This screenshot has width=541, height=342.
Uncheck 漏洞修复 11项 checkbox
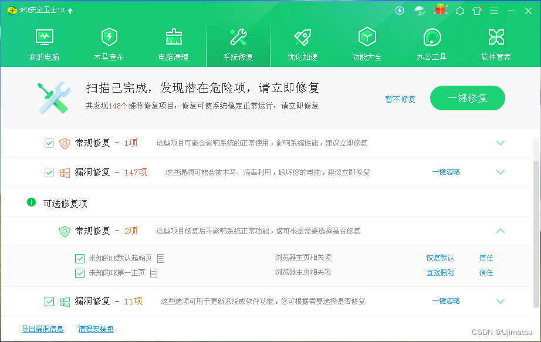click(x=49, y=302)
